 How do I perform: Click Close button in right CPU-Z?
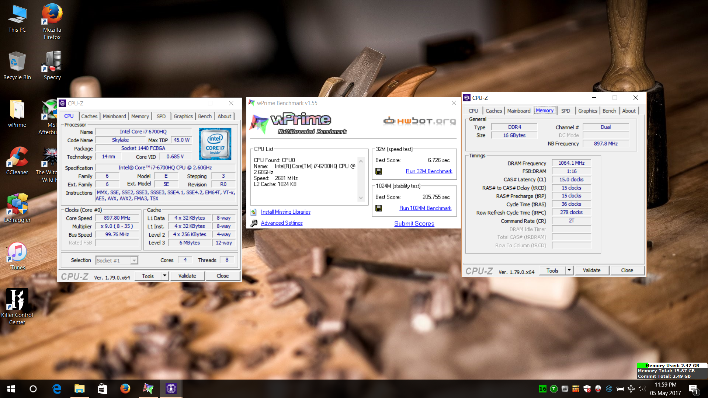coord(627,270)
